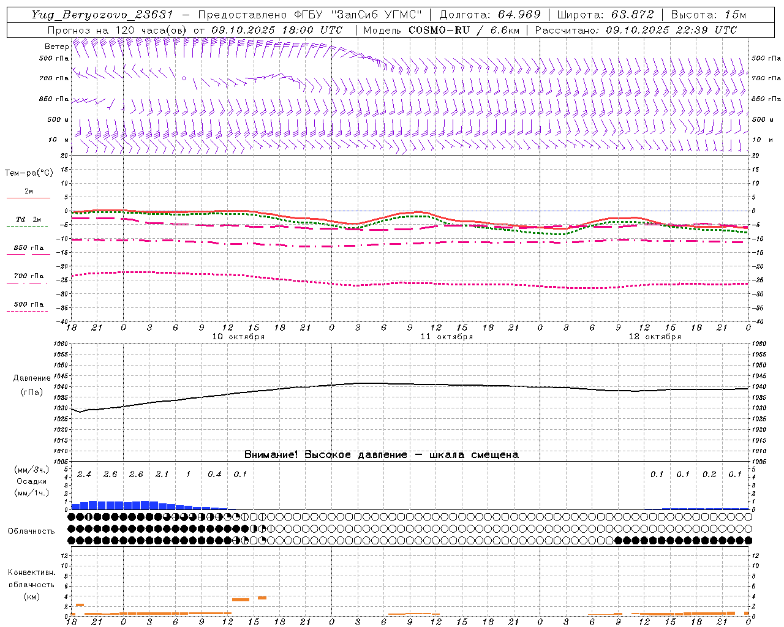This screenshot has width=784, height=627.
Task: Click the 500 гПа temperature legend entry
Action: tap(29, 304)
